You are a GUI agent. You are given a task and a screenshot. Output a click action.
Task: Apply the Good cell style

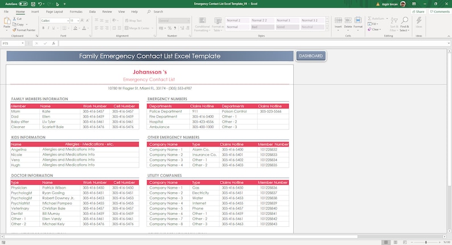[x=287, y=27]
